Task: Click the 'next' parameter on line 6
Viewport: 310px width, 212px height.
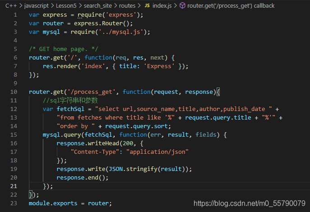Action: [x=157, y=58]
